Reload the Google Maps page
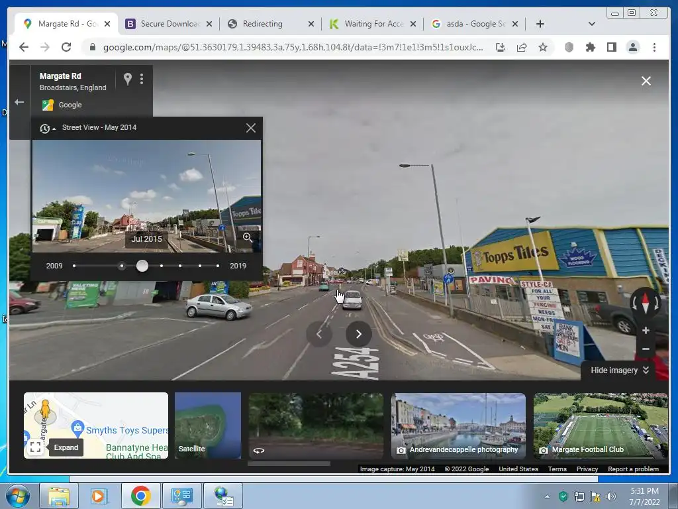The width and height of the screenshot is (678, 509). (66, 47)
